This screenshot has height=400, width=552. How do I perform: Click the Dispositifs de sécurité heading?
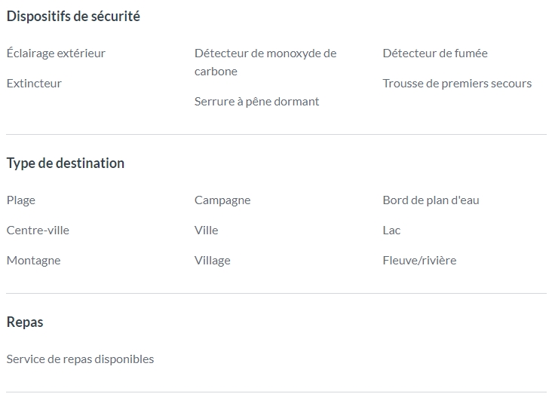click(73, 16)
